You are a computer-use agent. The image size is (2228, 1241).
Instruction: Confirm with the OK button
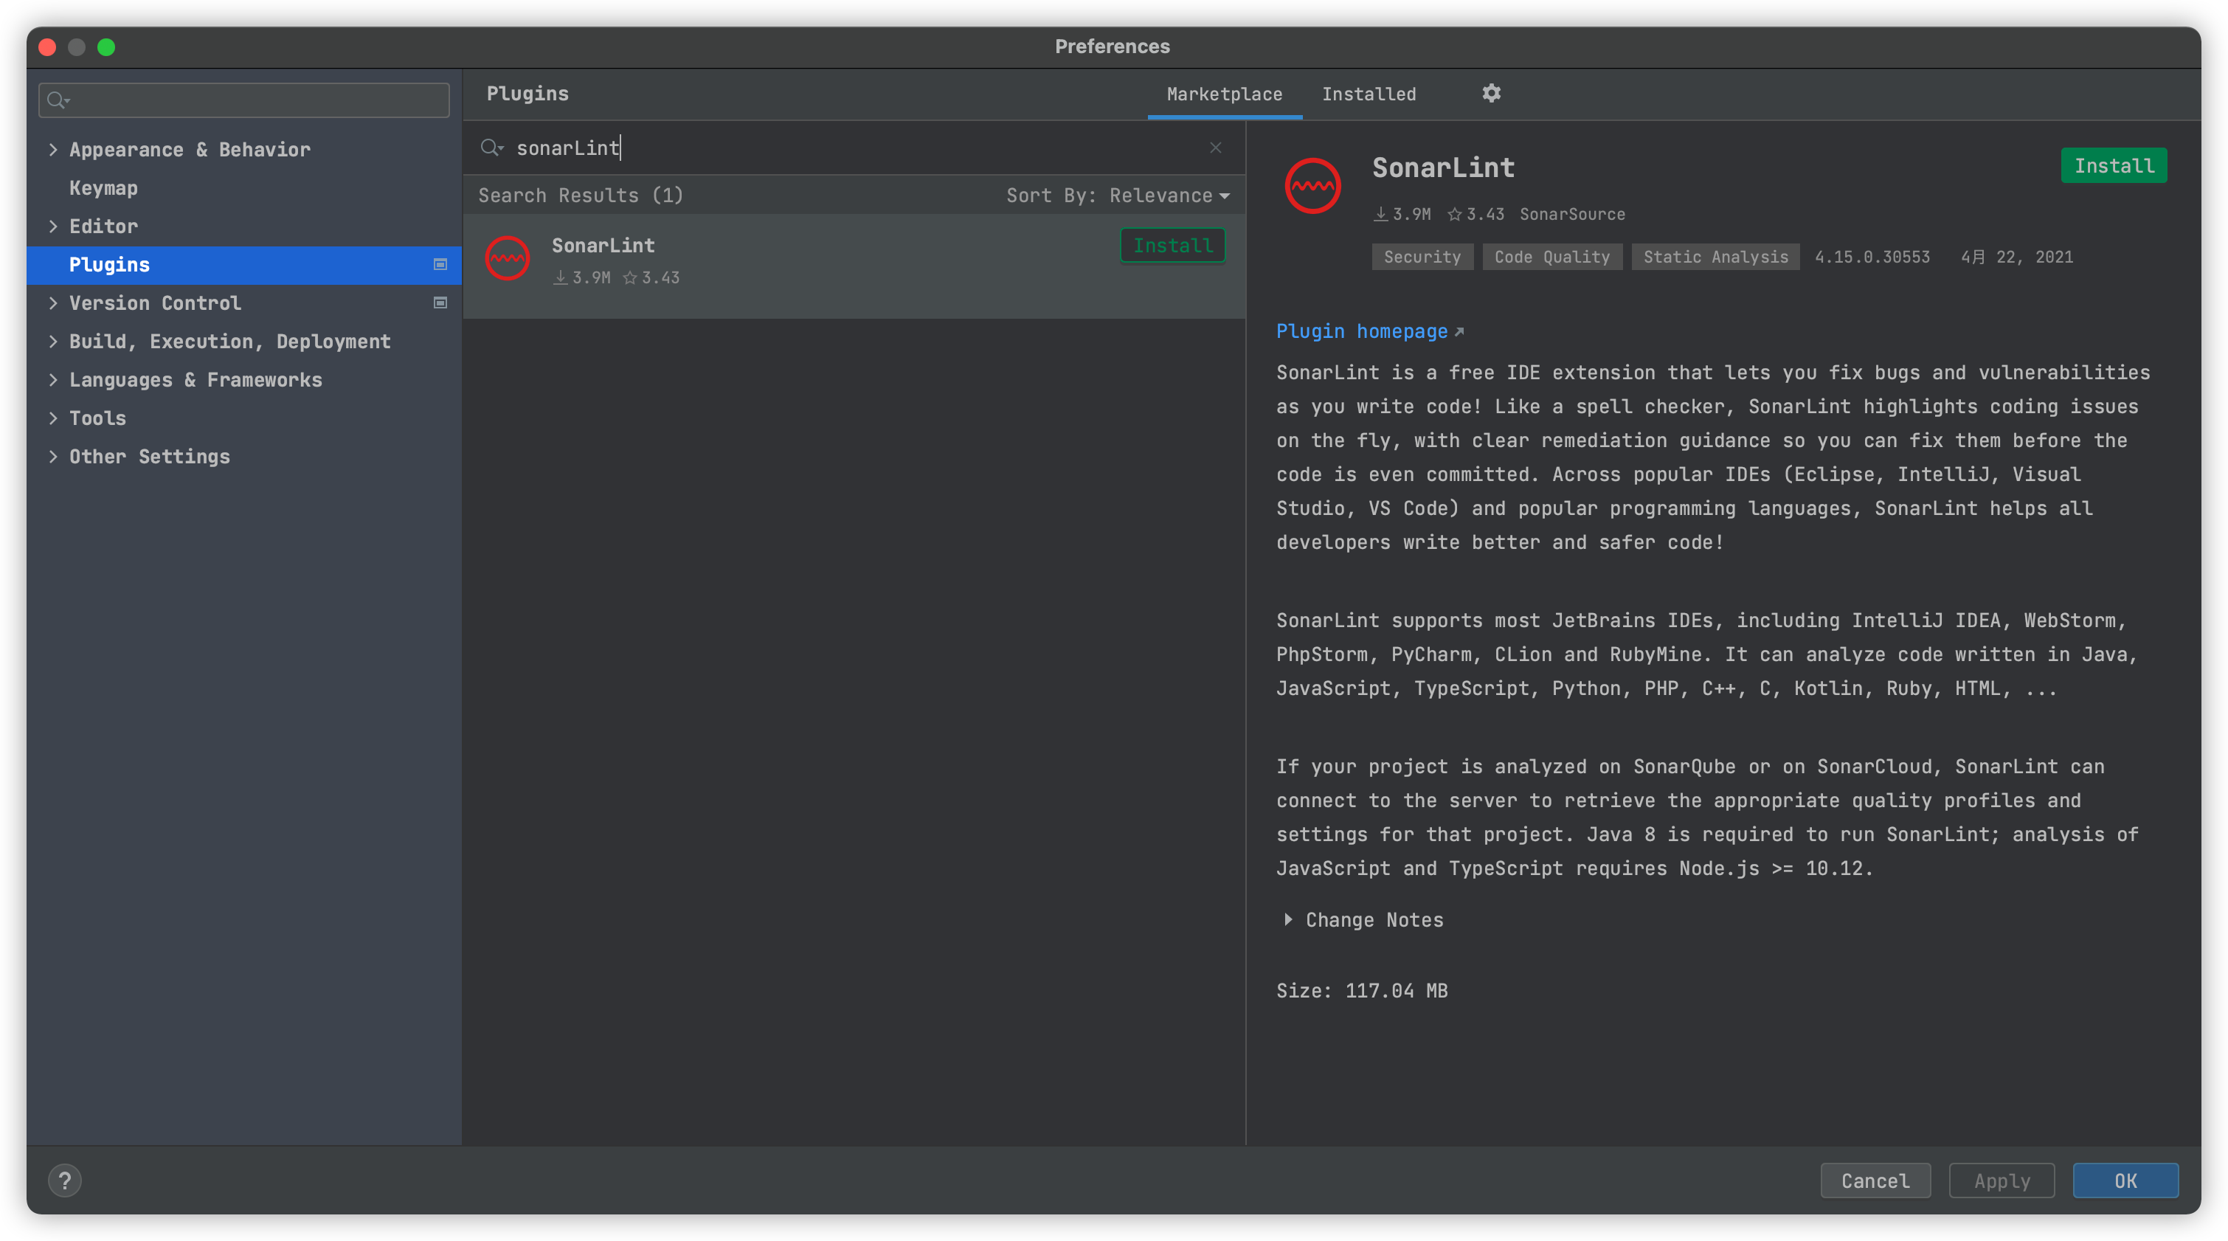[x=2125, y=1180]
